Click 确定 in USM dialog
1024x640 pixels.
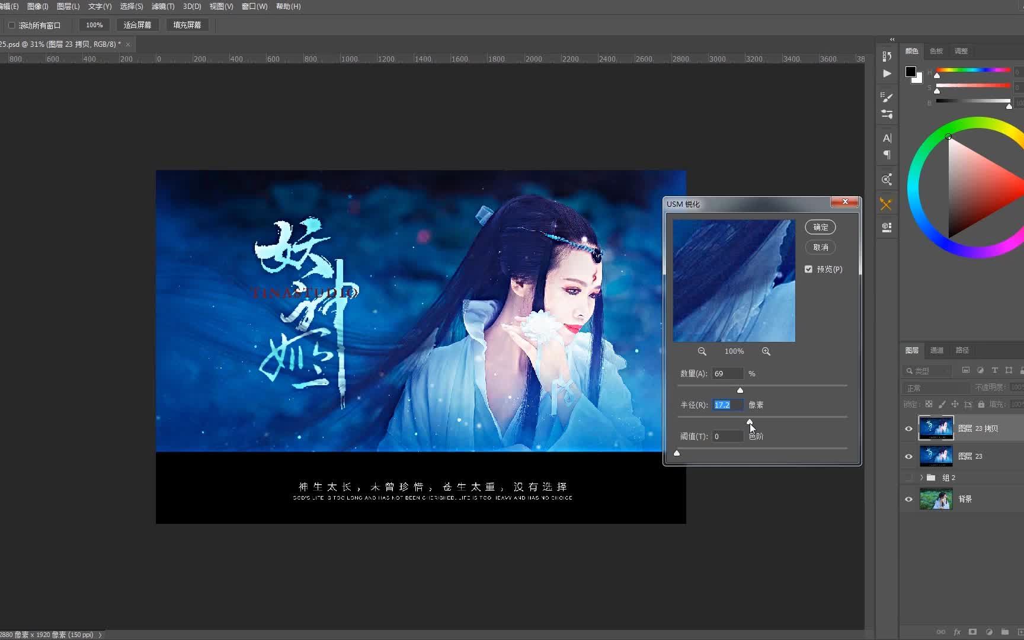click(x=821, y=227)
